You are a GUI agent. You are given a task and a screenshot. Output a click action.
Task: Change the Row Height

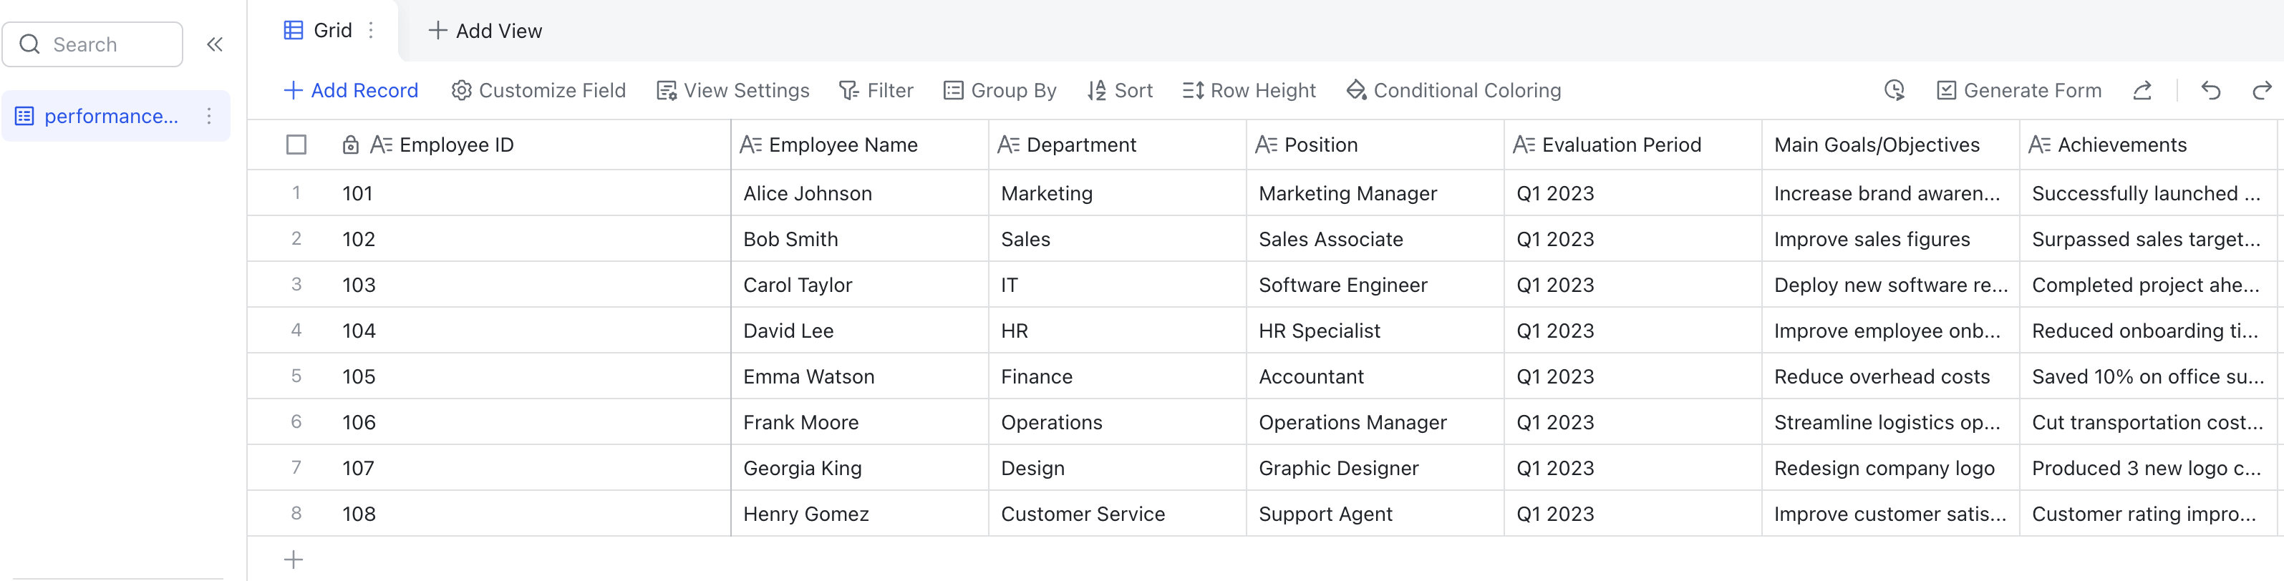point(1249,90)
